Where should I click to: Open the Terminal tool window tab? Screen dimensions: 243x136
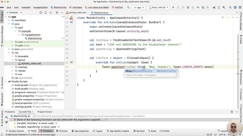(x=62, y=131)
